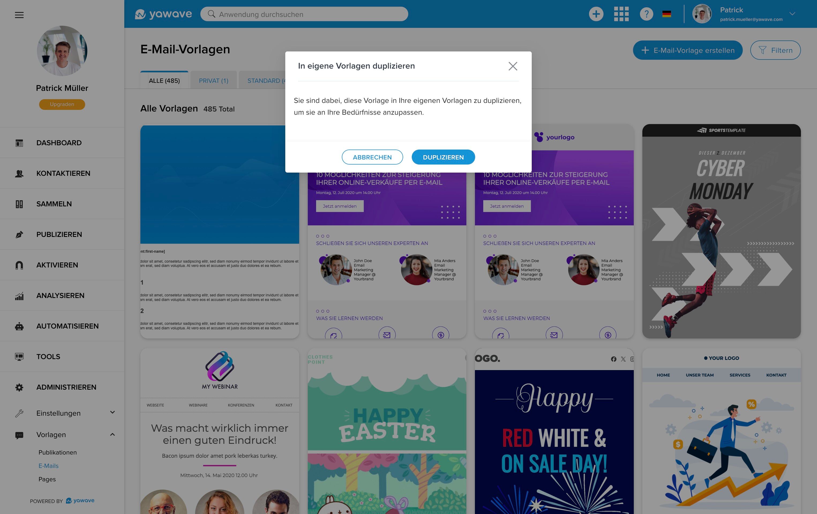This screenshot has width=817, height=514.
Task: Click the hamburger menu icon
Action: (19, 15)
